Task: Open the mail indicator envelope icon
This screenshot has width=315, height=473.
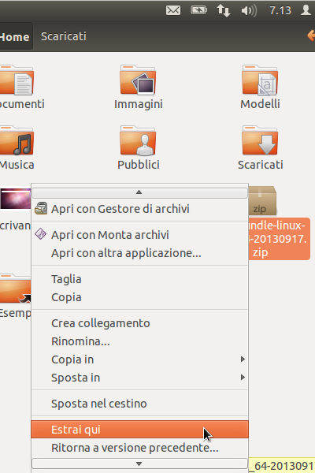Action: click(x=173, y=10)
